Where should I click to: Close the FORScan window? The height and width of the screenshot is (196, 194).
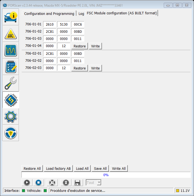click(187, 5)
